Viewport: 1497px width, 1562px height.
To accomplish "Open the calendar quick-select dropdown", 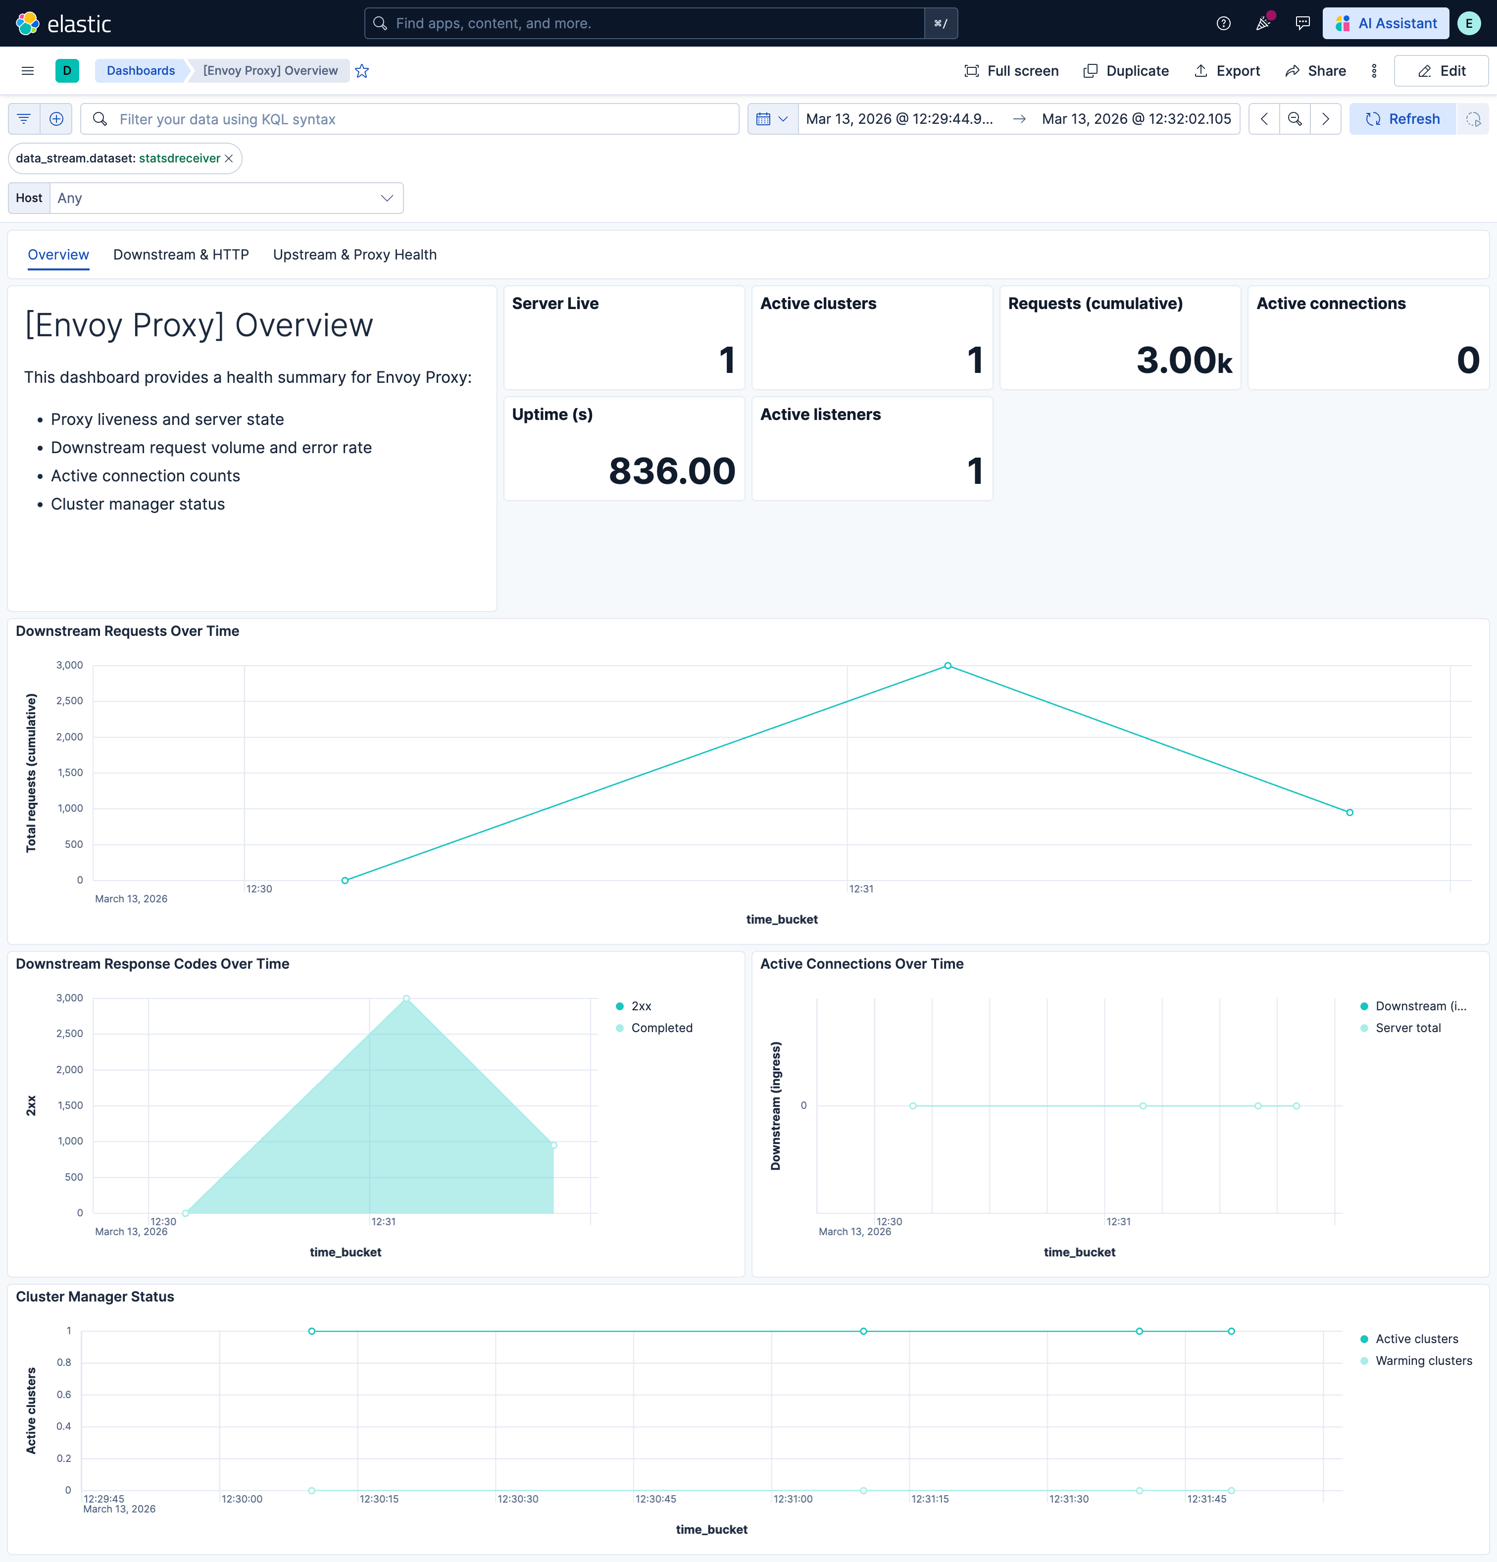I will 772,119.
